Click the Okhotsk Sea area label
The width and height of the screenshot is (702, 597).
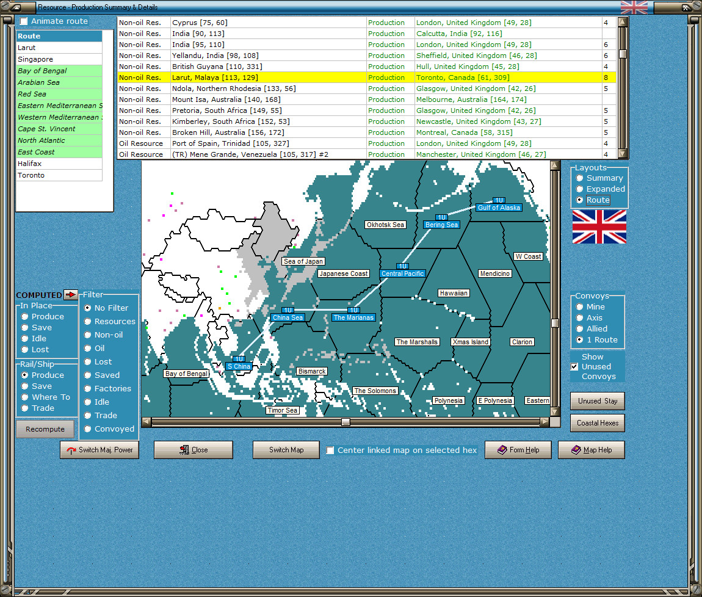click(385, 225)
